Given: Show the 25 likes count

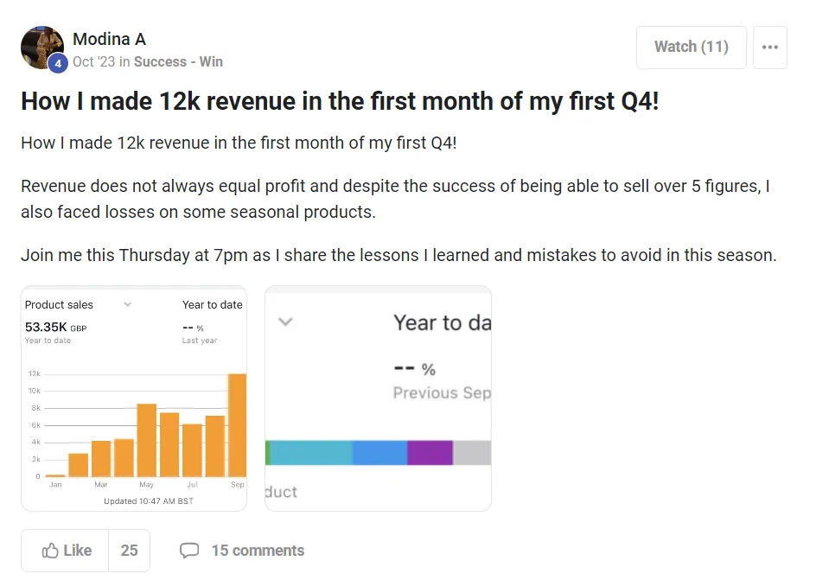Looking at the screenshot, I should pyautogui.click(x=129, y=551).
